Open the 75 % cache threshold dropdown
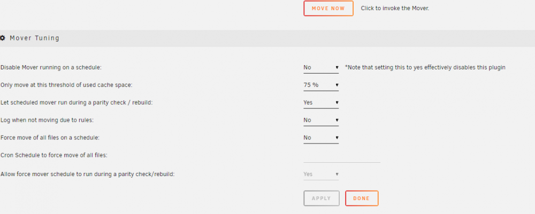This screenshot has height=214, width=535. 321,85
